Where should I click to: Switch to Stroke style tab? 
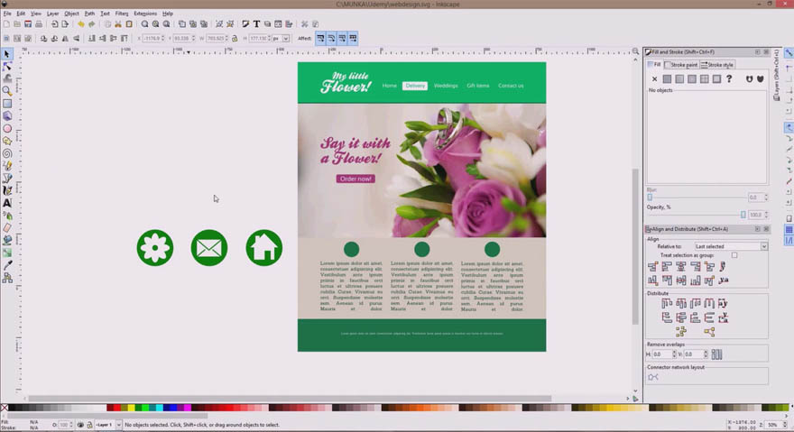[717, 65]
